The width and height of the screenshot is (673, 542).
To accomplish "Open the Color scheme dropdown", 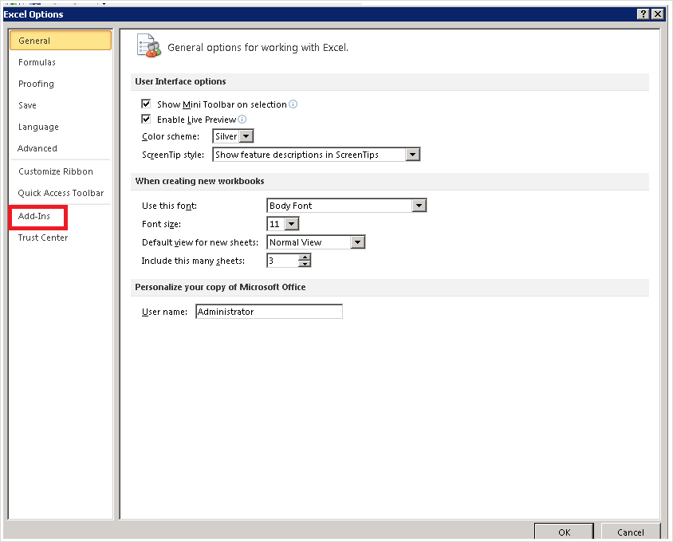I will tap(246, 136).
